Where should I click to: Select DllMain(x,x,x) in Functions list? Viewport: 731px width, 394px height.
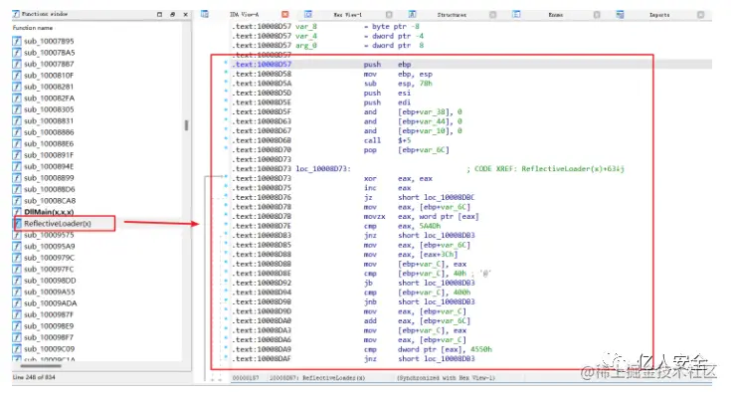point(49,212)
